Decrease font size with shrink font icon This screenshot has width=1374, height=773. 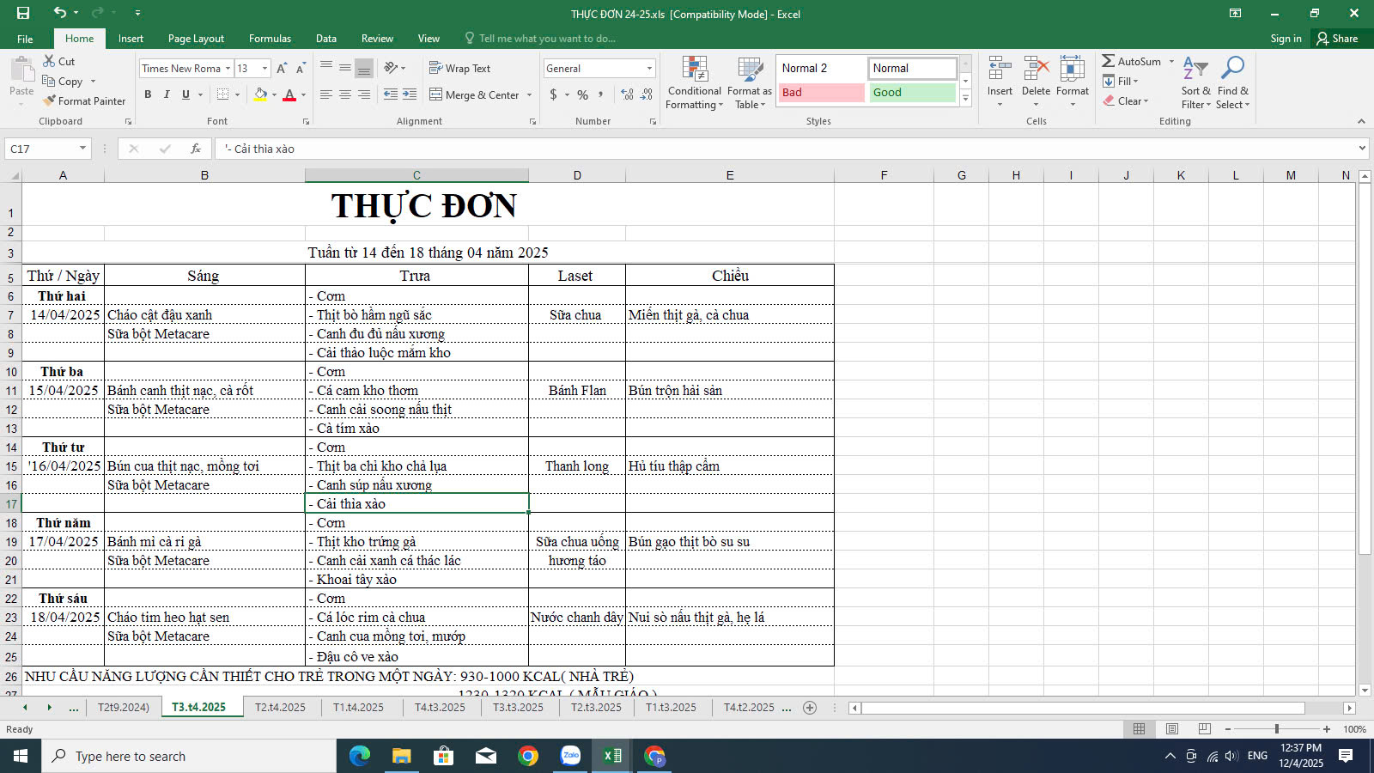pyautogui.click(x=301, y=68)
